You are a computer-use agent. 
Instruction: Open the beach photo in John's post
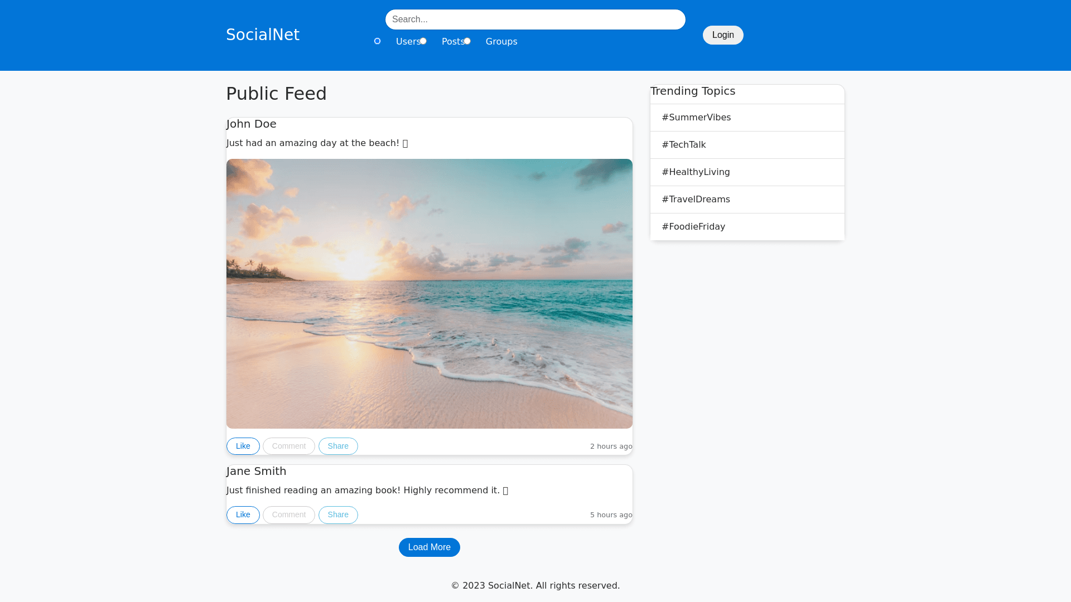click(x=429, y=293)
